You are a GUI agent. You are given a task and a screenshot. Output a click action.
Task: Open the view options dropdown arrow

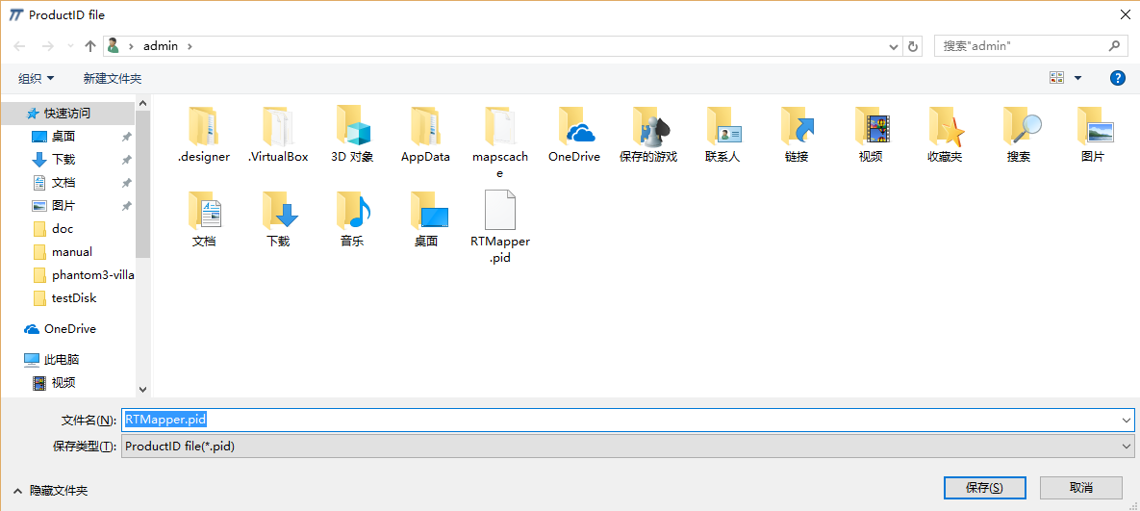pos(1077,78)
